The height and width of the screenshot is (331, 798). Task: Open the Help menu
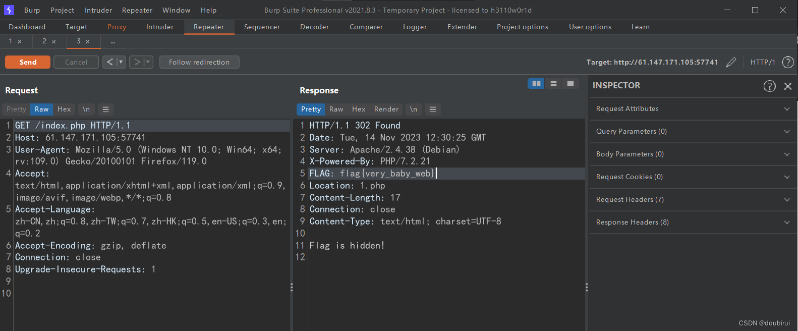point(208,10)
